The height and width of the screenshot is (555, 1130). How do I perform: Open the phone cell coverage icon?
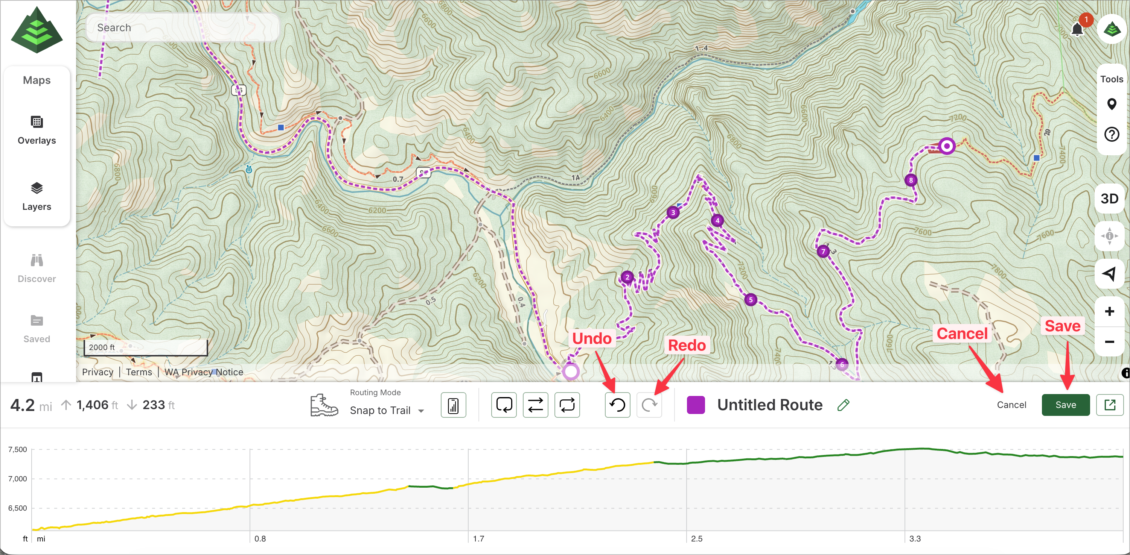point(453,405)
